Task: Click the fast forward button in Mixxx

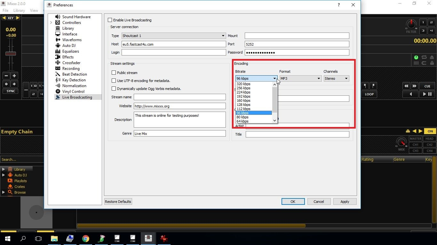Action: click(x=414, y=86)
